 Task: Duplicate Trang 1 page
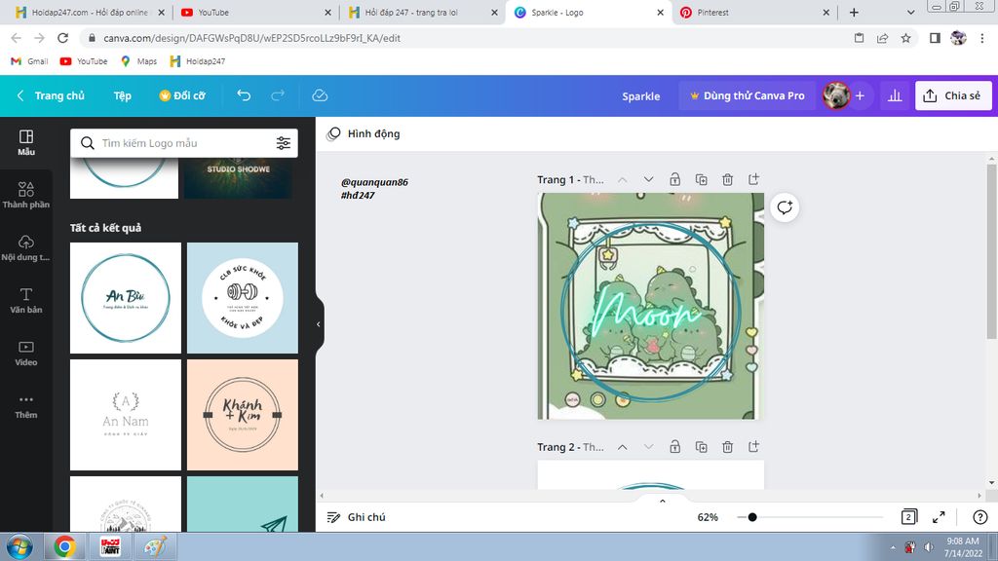pyautogui.click(x=702, y=180)
